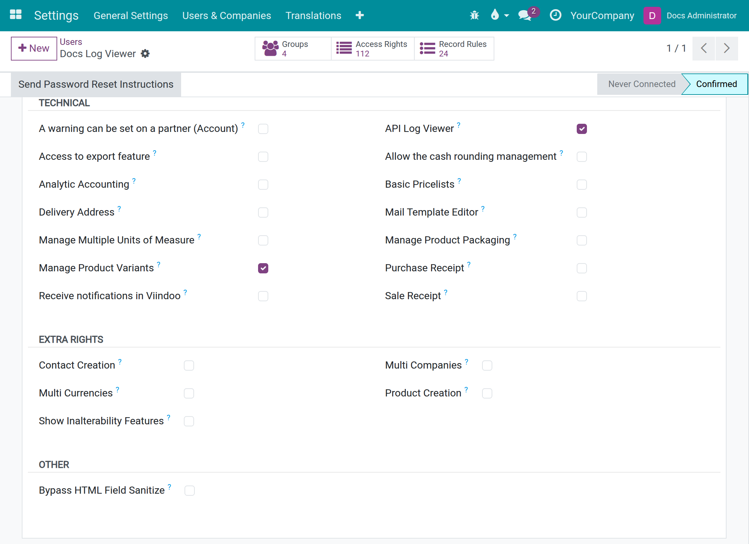The image size is (749, 544).
Task: Show help for Access to export feature
Action: (155, 153)
